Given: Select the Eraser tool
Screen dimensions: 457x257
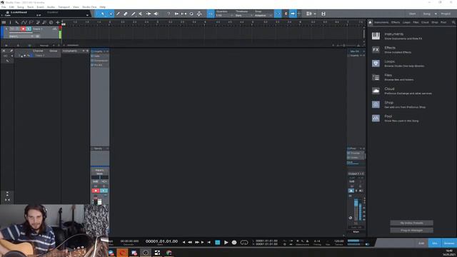Looking at the screenshot, I should click(x=126, y=14).
